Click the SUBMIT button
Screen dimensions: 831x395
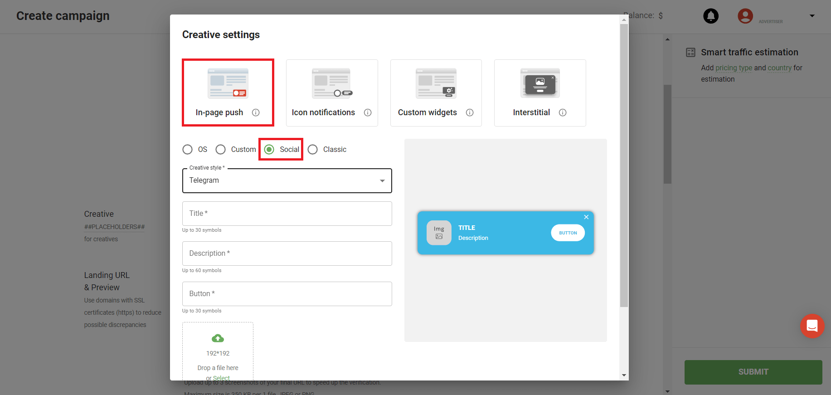click(753, 372)
